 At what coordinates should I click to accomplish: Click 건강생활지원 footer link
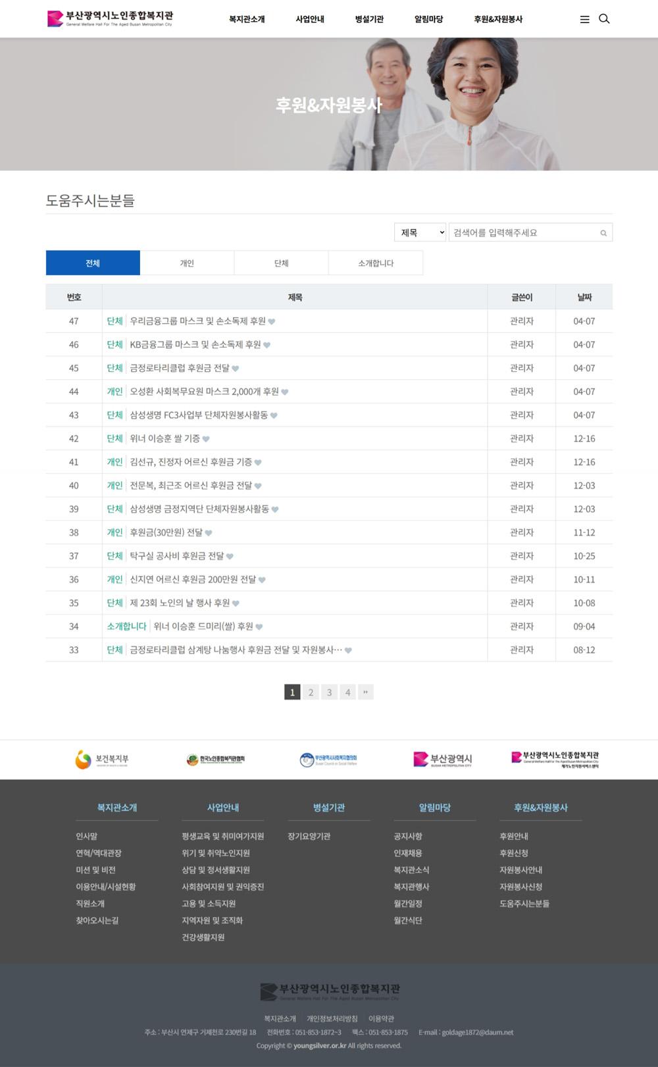tap(203, 937)
